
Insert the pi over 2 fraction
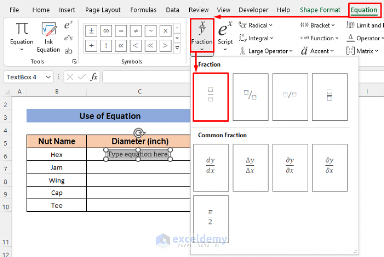tap(211, 219)
